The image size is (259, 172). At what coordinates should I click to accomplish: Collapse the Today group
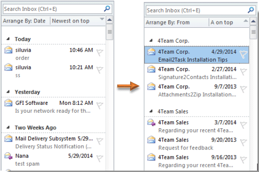8,39
